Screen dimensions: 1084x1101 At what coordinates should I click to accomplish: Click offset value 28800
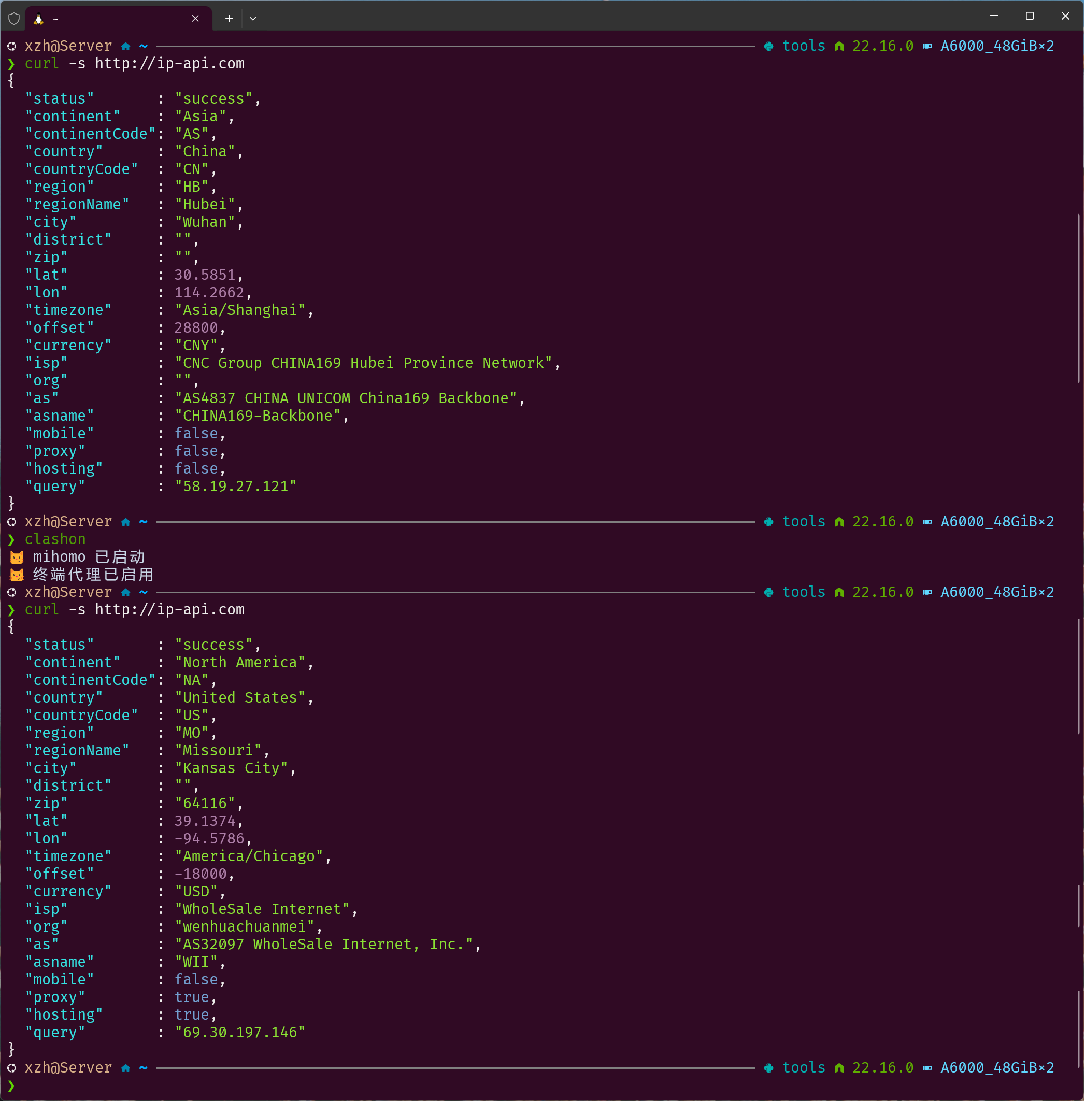(x=196, y=328)
